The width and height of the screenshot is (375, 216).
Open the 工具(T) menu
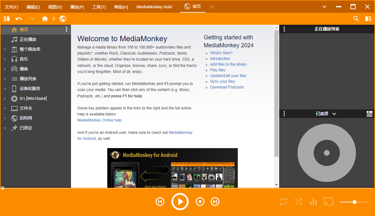99,7
